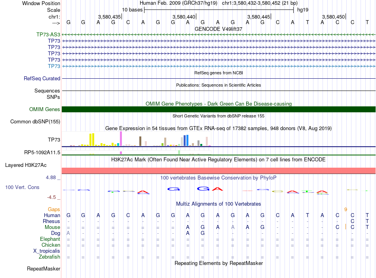Viewport: 376px width, 278px height.
Task: Click the brown bar in TP73 expression chart
Action: [140, 142]
